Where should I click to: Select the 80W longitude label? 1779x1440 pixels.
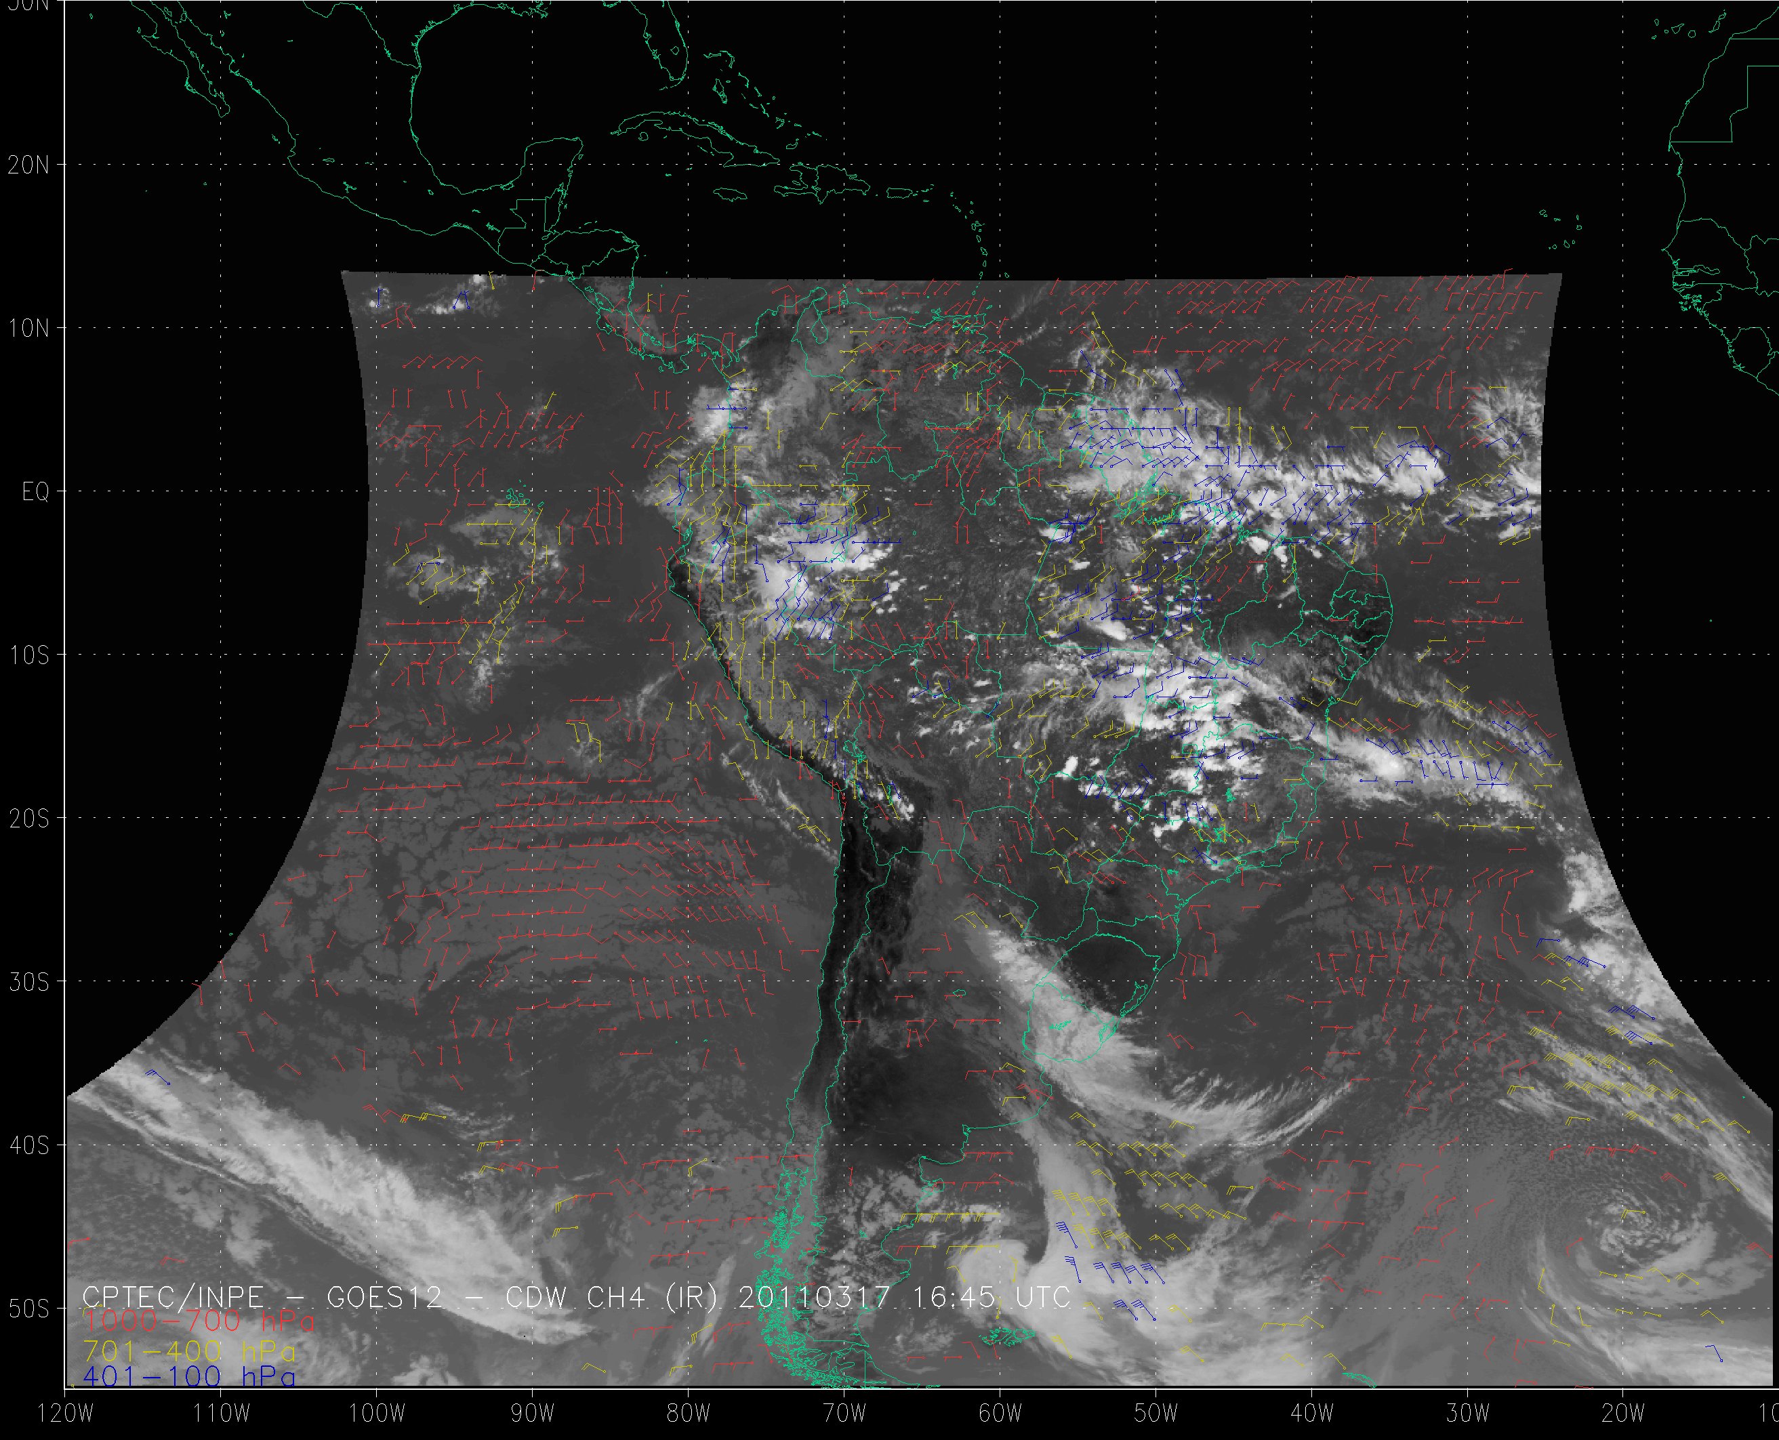click(689, 1414)
